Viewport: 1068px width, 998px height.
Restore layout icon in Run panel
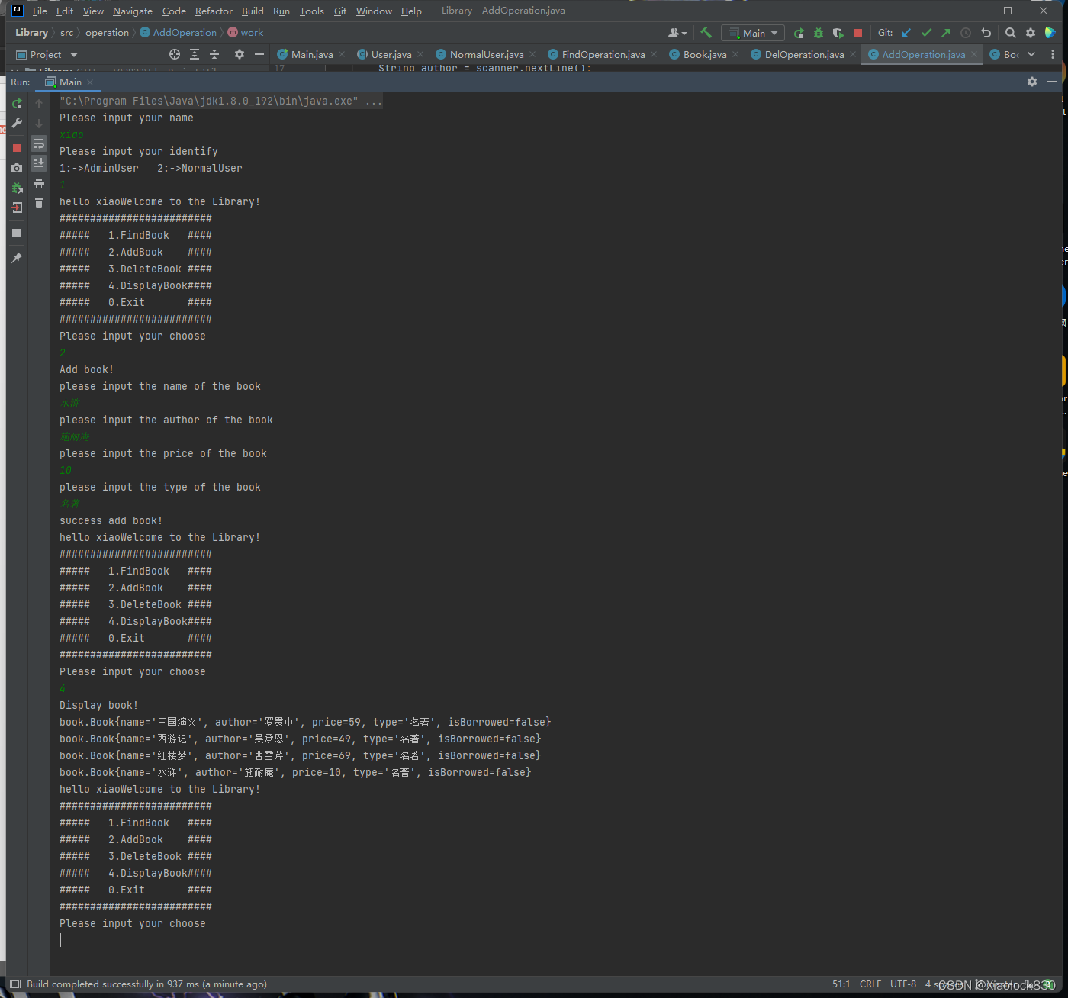coord(17,233)
